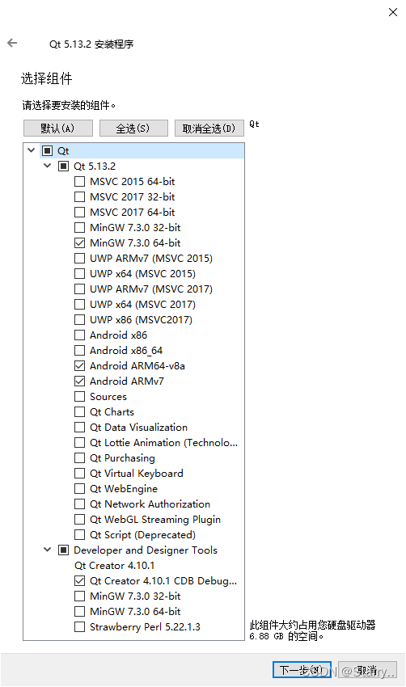Screen dimensions: 406x687
Task: Check MSVC 2015 64-bit
Action: click(x=79, y=181)
